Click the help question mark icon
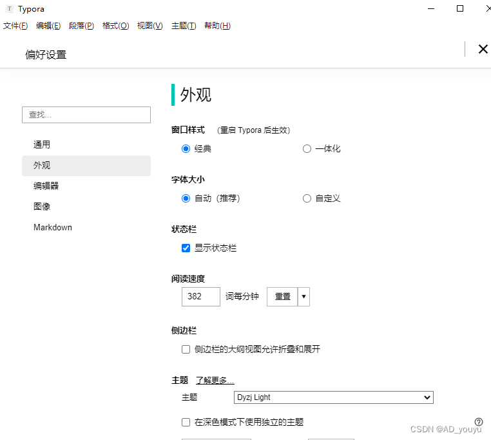Screen dimensions: 491x440 (x=479, y=422)
